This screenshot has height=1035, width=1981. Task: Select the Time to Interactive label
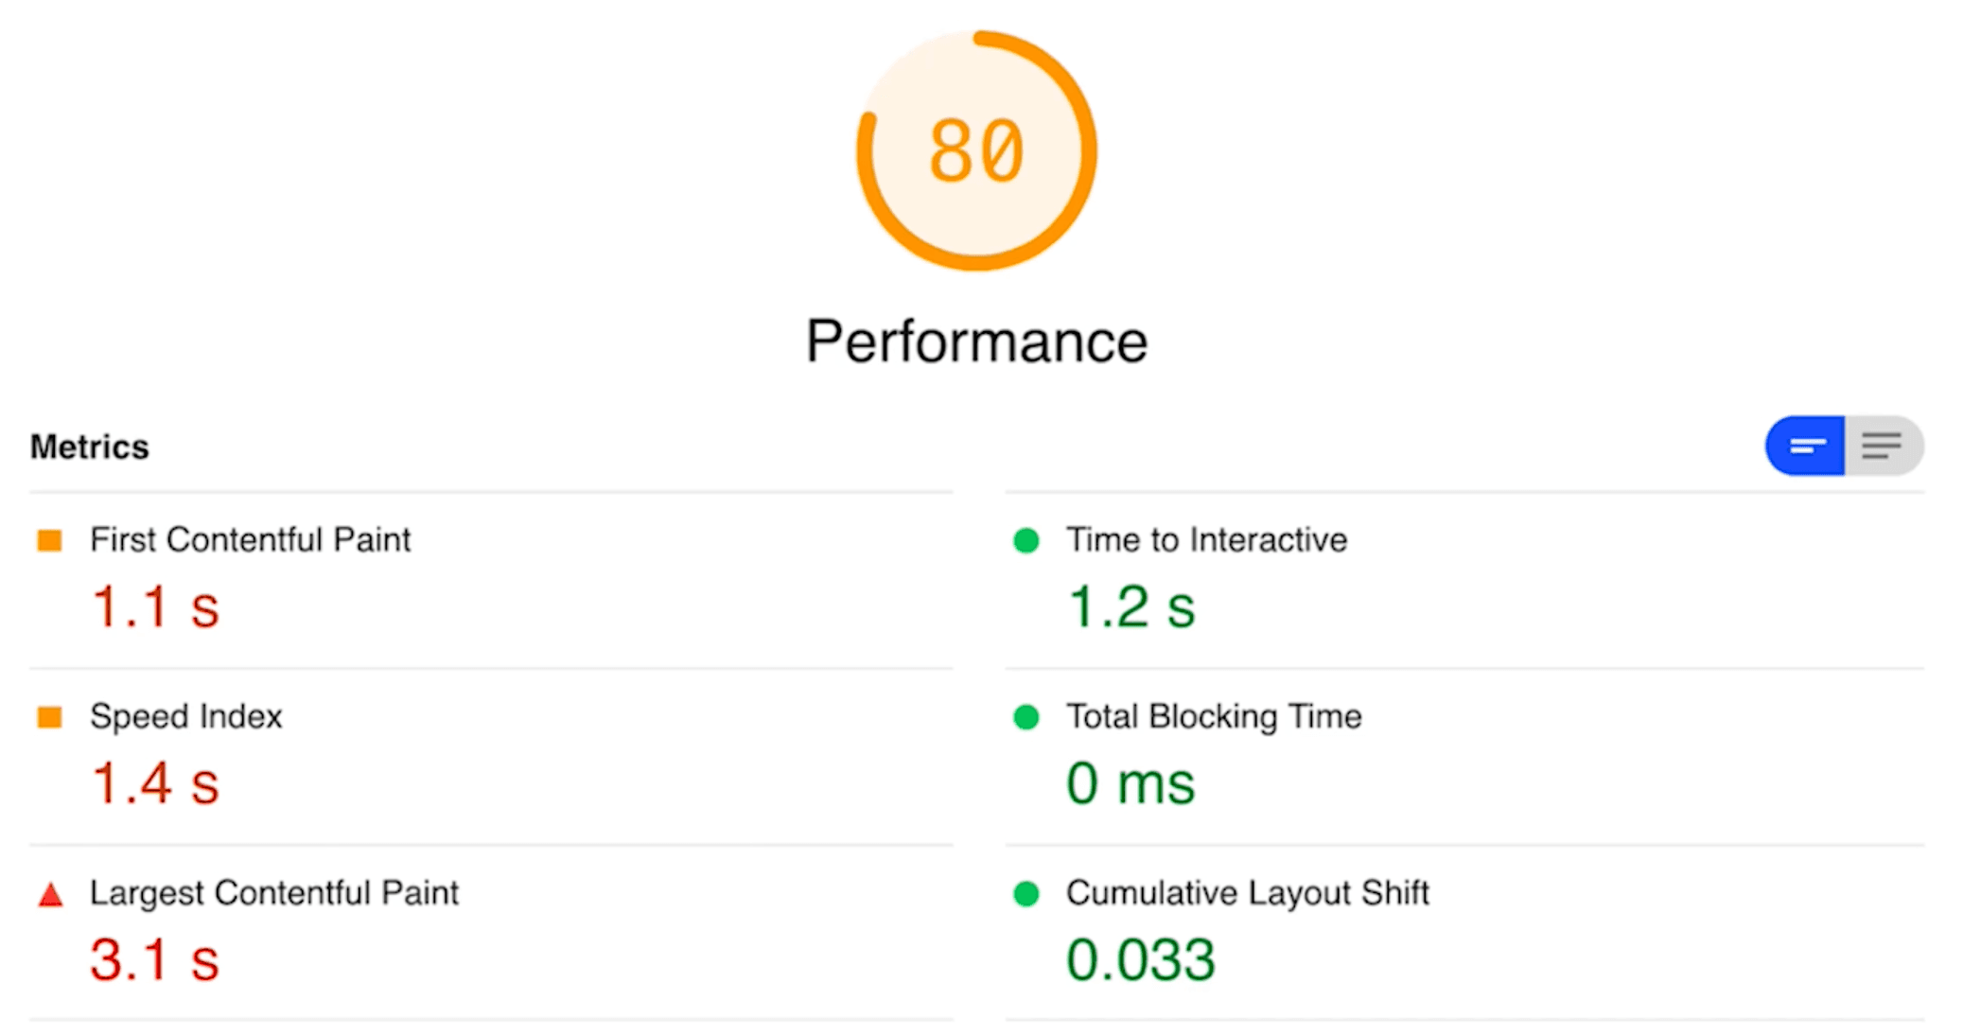1206,540
